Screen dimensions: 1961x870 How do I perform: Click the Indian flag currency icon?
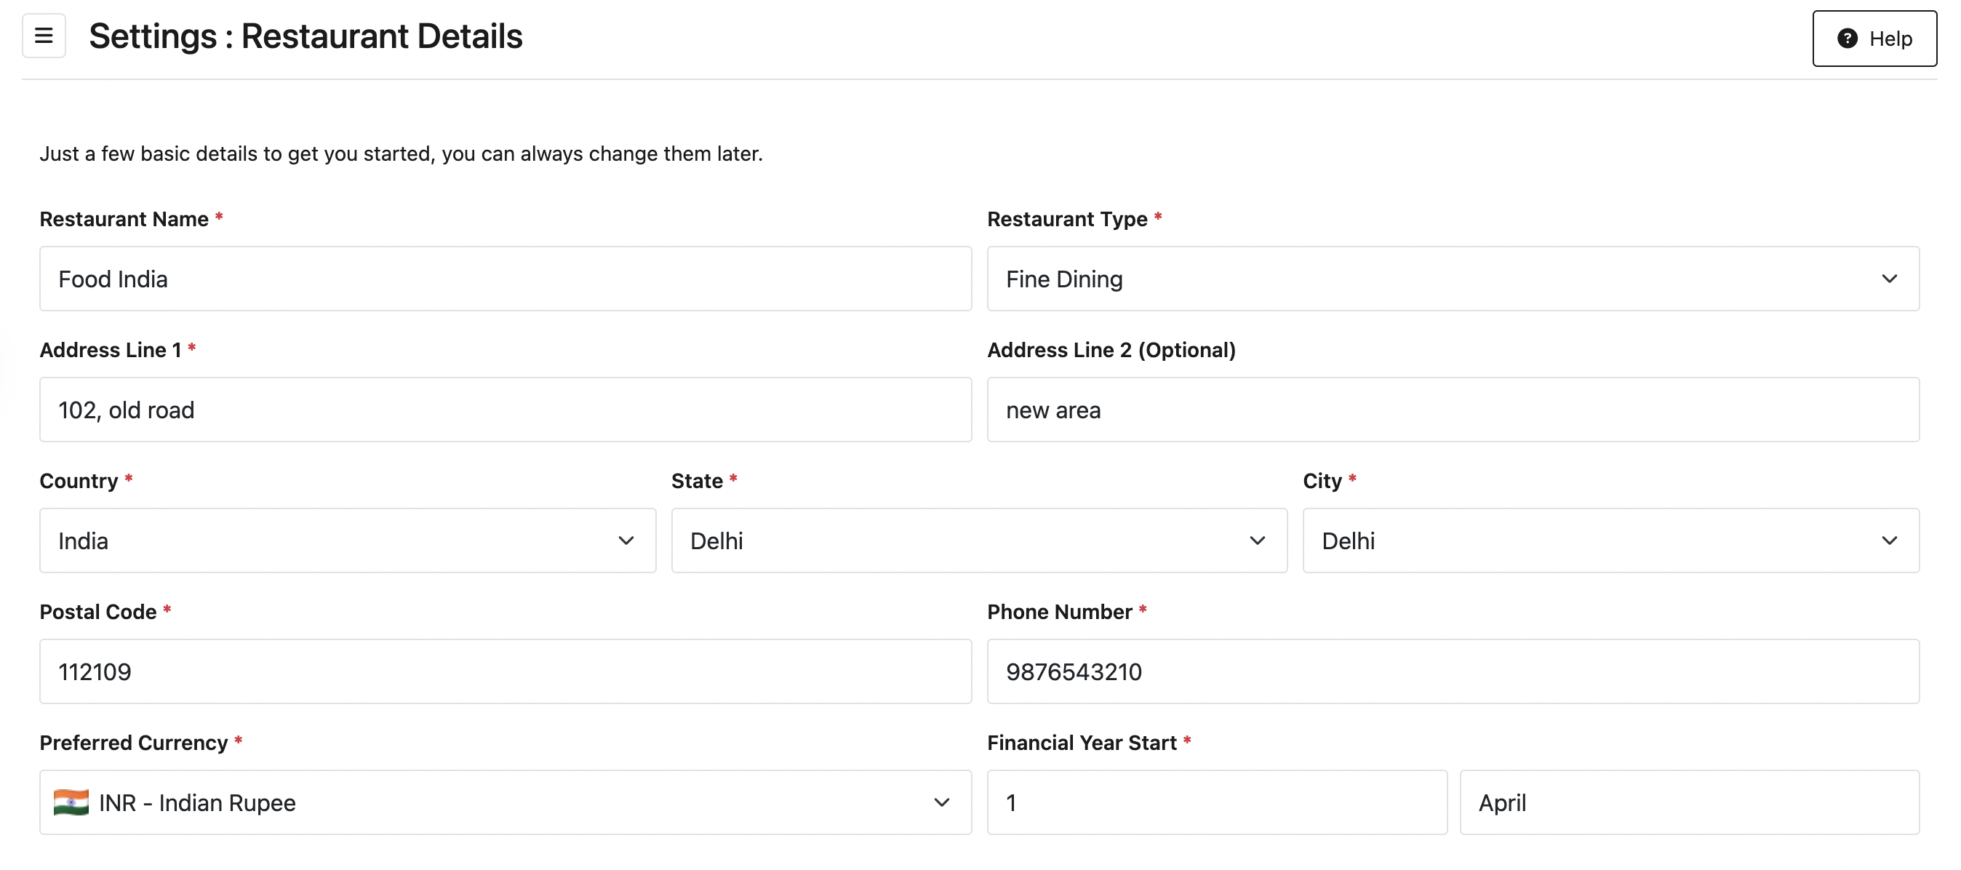[x=71, y=802]
